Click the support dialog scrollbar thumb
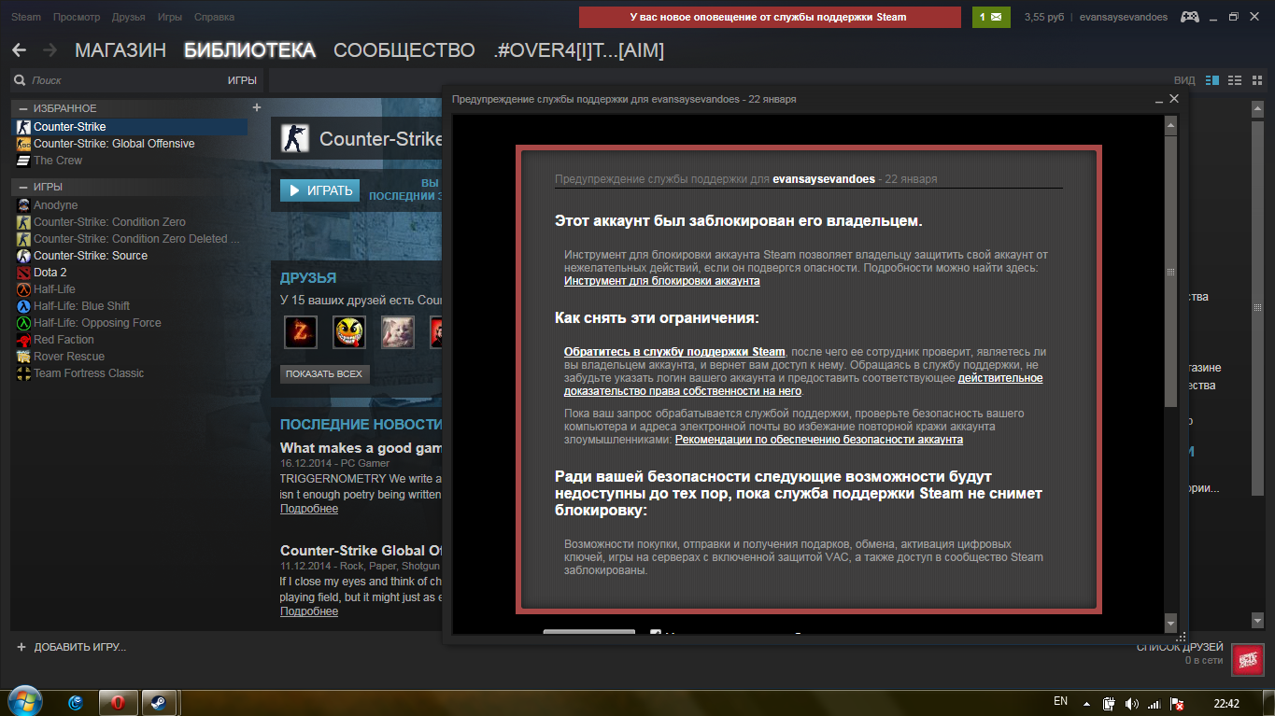 tap(1170, 270)
